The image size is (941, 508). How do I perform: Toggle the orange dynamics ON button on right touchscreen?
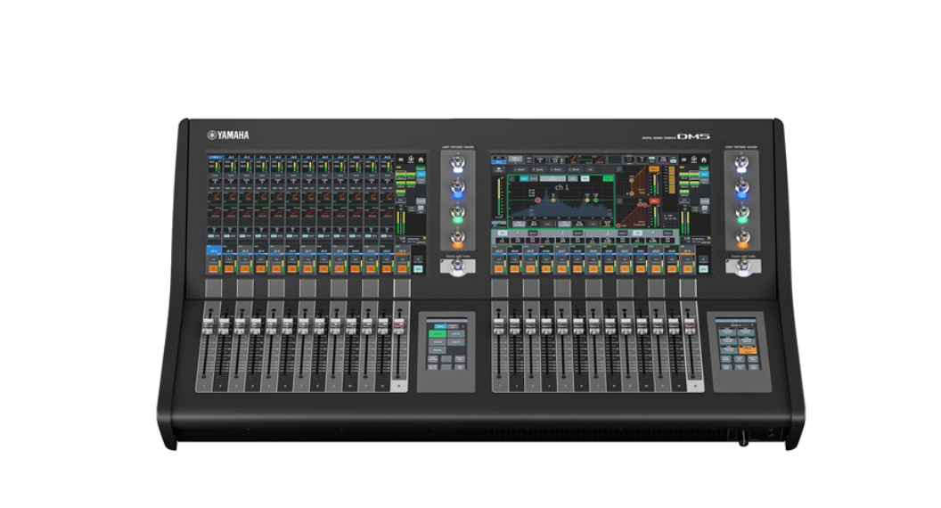tap(654, 168)
